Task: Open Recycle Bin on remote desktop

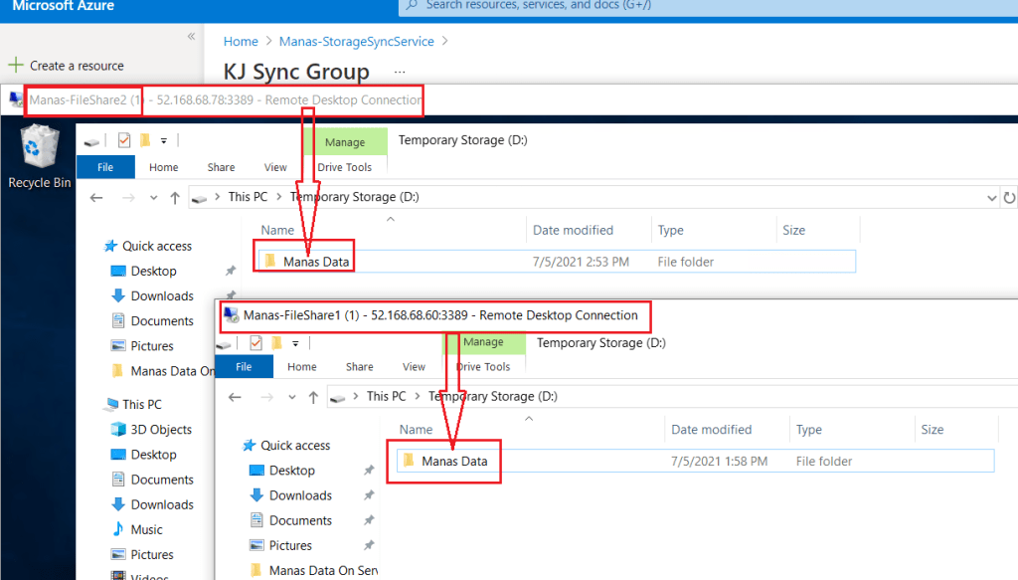Action: [x=39, y=156]
